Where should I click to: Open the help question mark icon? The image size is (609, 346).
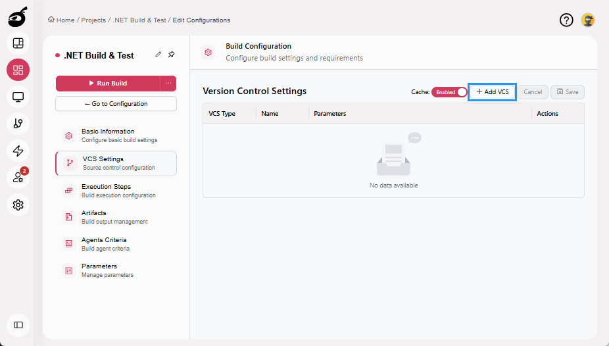[x=566, y=20]
